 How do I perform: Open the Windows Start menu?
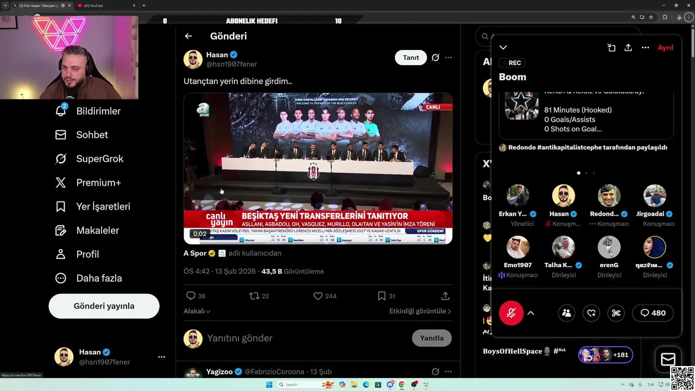pos(269,384)
